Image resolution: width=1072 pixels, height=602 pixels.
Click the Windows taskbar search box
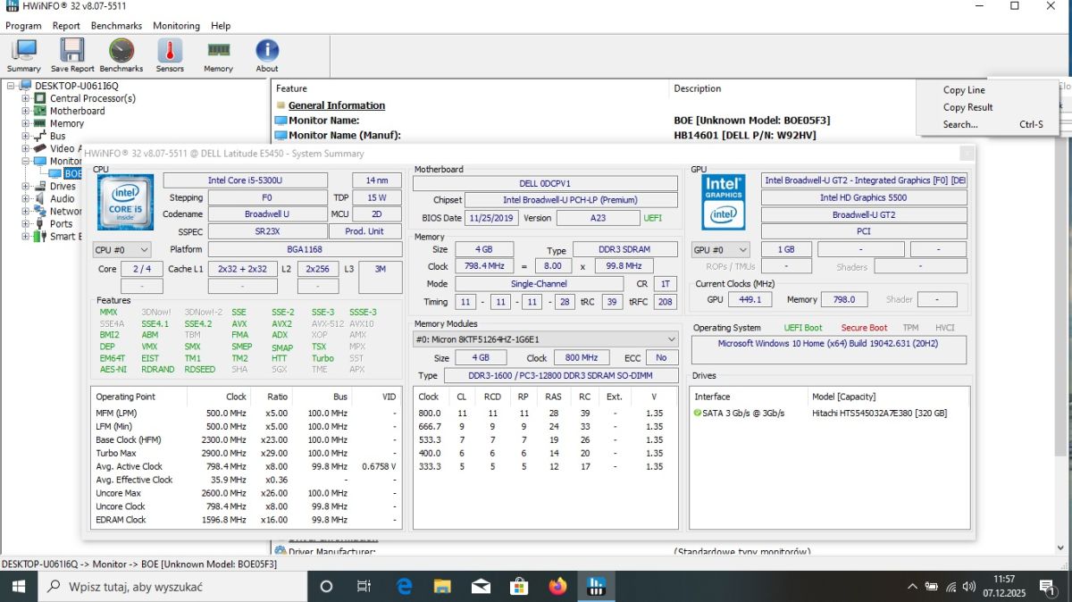pyautogui.click(x=172, y=587)
